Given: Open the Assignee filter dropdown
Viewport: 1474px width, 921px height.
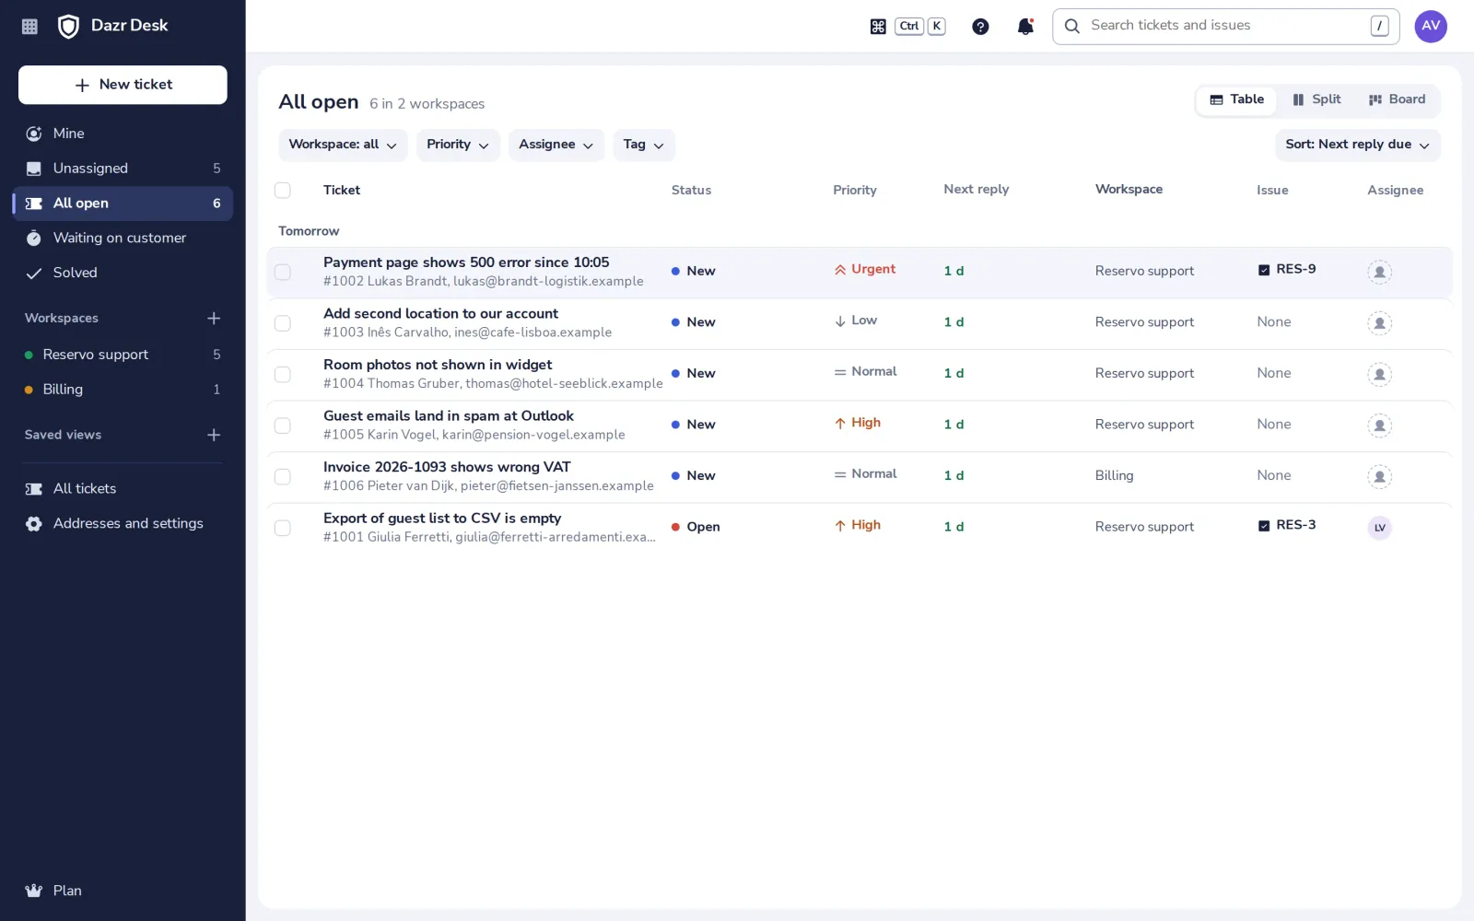Looking at the screenshot, I should click(556, 145).
